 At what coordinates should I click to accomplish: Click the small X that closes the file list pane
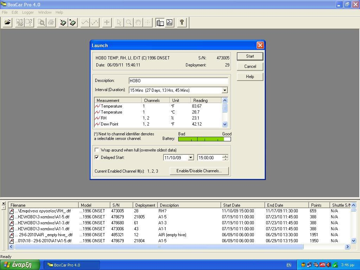pos(4,204)
